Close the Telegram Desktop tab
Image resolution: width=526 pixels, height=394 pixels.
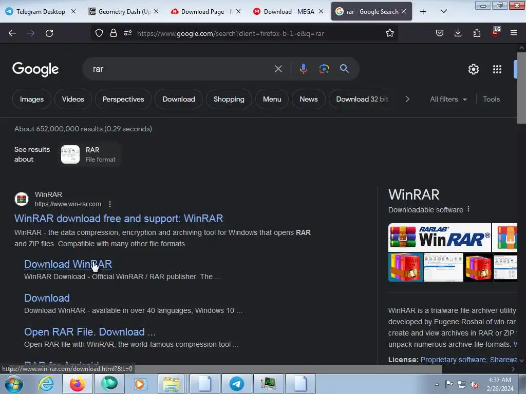[73, 11]
